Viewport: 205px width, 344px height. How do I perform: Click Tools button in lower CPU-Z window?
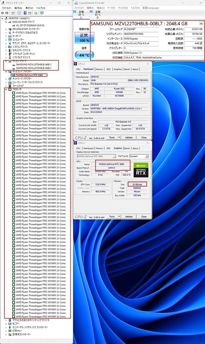coord(112,217)
